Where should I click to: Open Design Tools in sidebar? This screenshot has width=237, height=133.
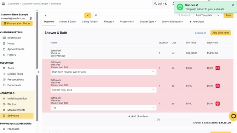[x=15, y=74]
